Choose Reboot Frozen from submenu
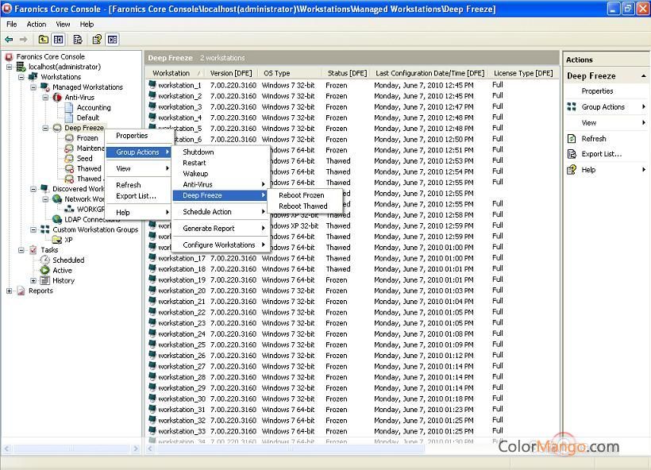This screenshot has height=470, width=651. pos(305,195)
